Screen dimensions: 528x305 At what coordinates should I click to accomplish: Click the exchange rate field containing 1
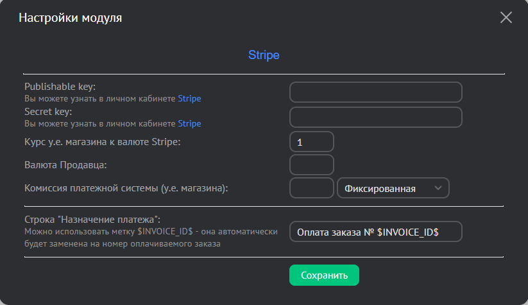[x=312, y=142]
